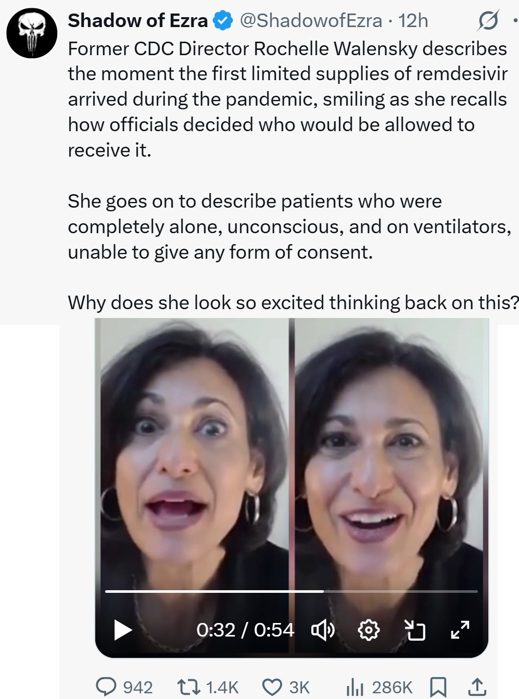Open replies via comment bubble icon

coord(107,687)
